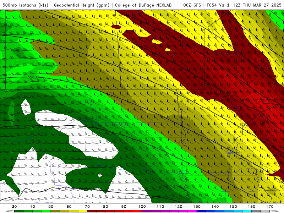Click the 110 knot legend label
284x213 pixels.
pyautogui.click(x=160, y=207)
